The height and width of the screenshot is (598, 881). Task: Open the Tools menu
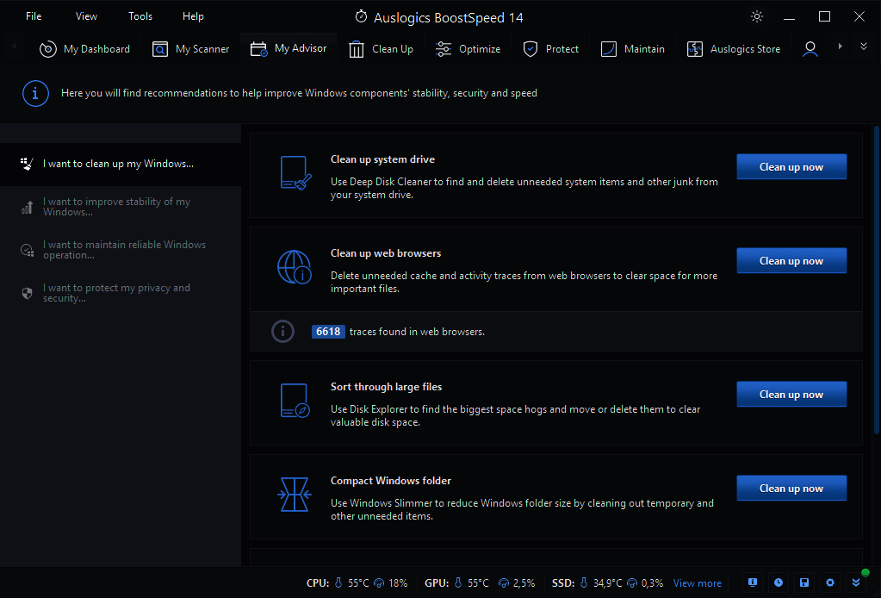point(140,16)
